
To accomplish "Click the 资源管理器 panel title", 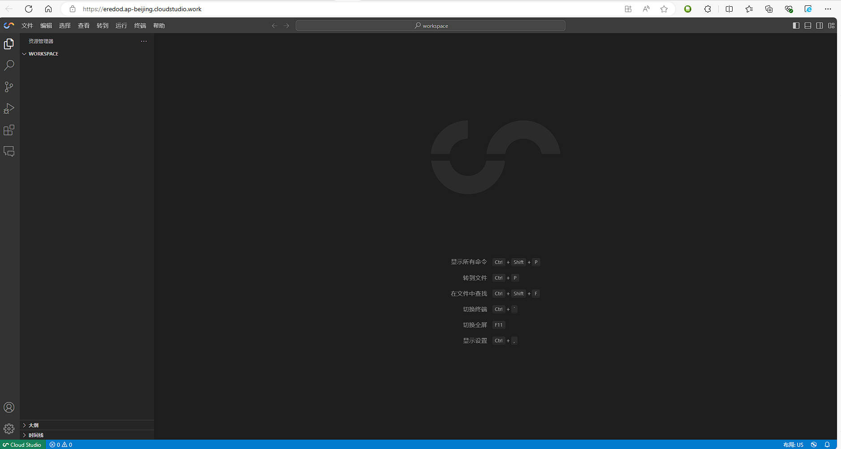I will coord(41,41).
